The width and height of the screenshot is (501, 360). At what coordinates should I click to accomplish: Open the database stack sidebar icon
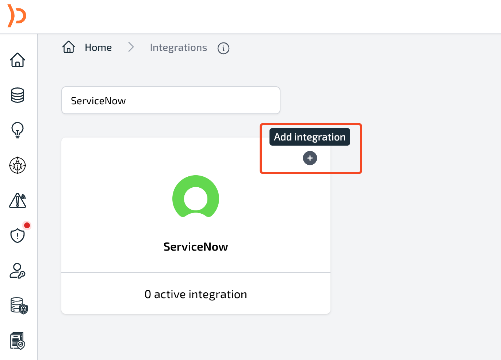pyautogui.click(x=18, y=95)
